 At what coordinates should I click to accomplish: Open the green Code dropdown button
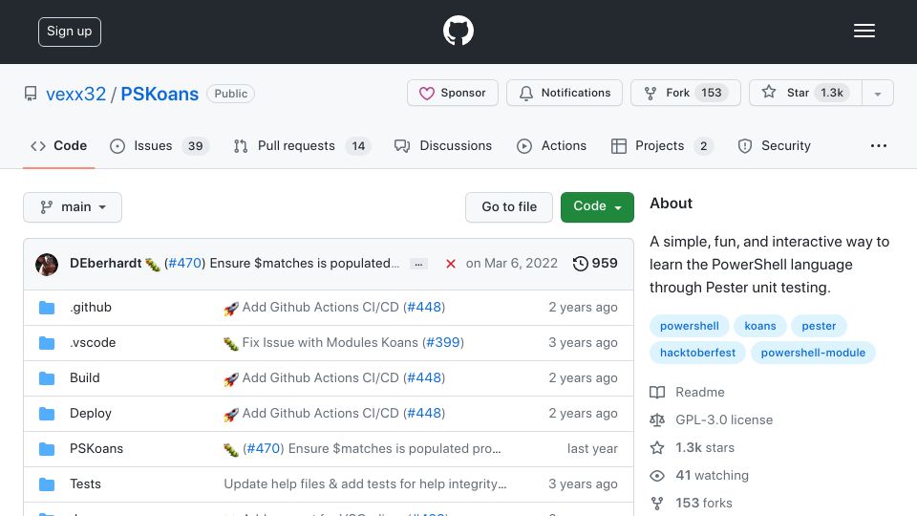point(597,207)
